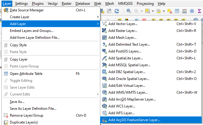Screen dimensions: 203x125
Task: Select Features by area tool icon
Action: tap(147, 11)
